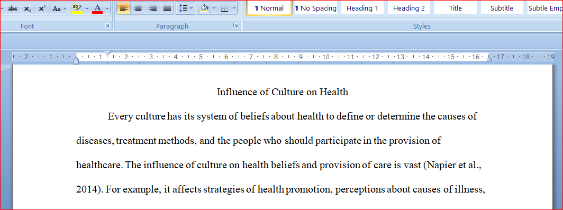Image resolution: width=563 pixels, height=210 pixels.
Task: Click the word 'Every' starting the paragraph
Action: [120, 116]
